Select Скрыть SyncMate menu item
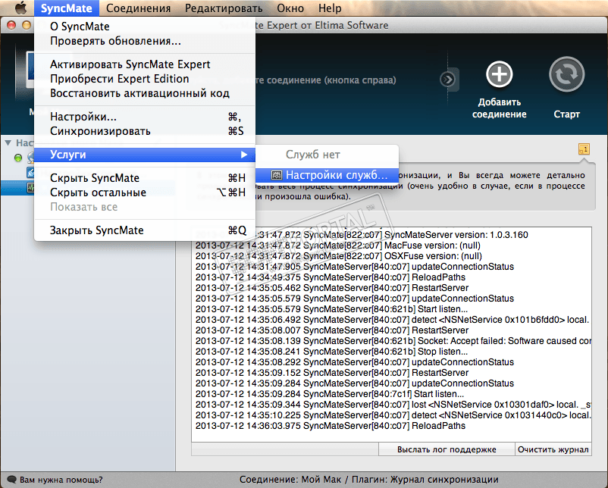This screenshot has height=488, width=608. (x=145, y=178)
